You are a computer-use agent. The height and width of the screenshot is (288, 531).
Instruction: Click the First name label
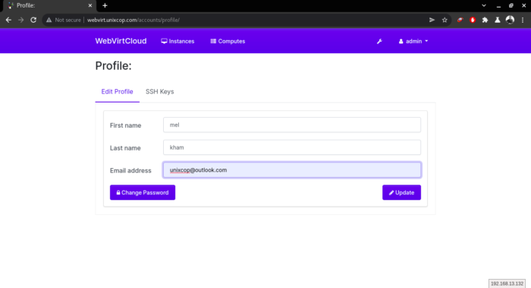[125, 125]
